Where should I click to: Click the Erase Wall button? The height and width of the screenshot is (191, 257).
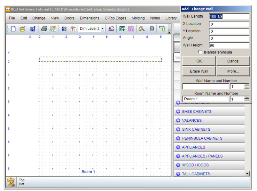[199, 71]
